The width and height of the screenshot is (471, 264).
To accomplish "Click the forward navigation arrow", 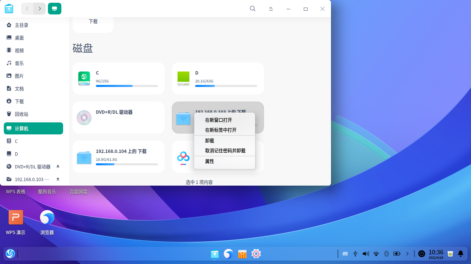I will pyautogui.click(x=40, y=9).
